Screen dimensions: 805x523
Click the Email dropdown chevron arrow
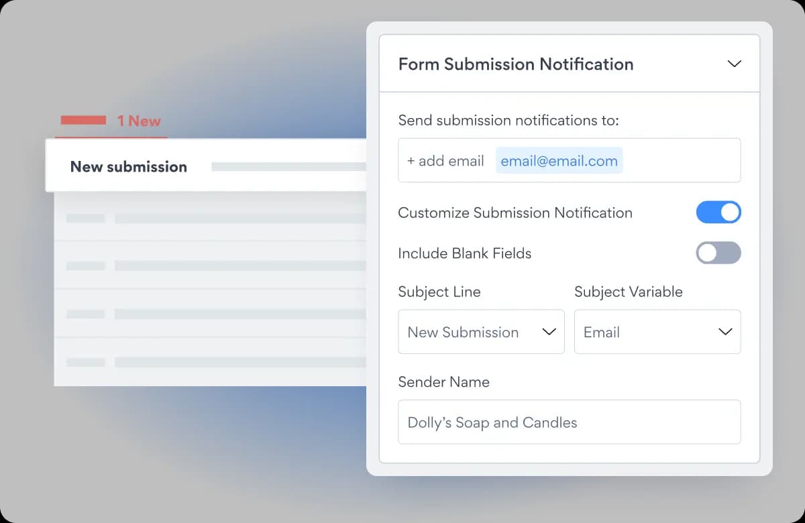pos(725,332)
